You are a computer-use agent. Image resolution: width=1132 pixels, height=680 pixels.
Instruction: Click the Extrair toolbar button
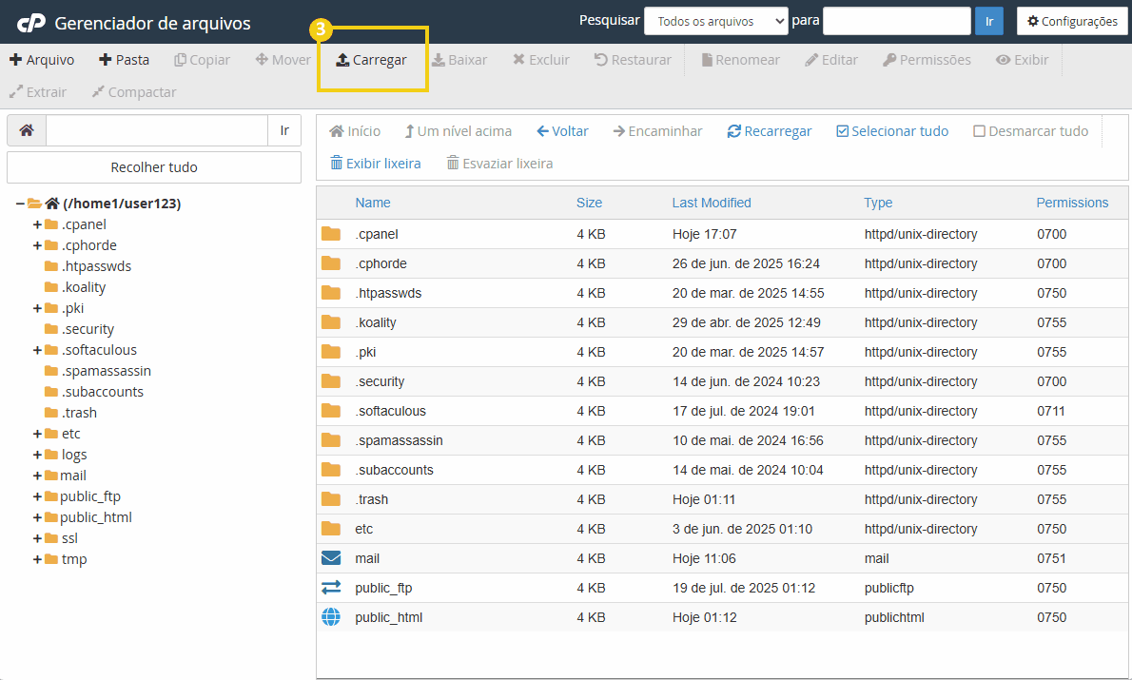[x=37, y=91]
